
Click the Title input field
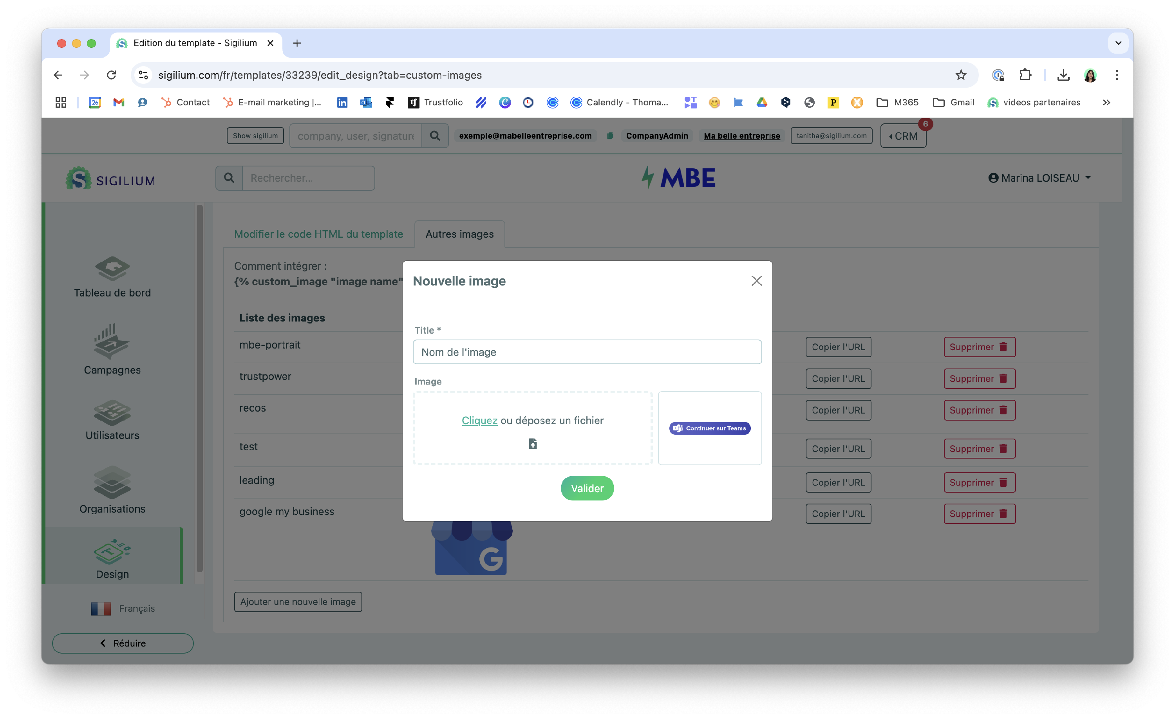[x=587, y=352]
